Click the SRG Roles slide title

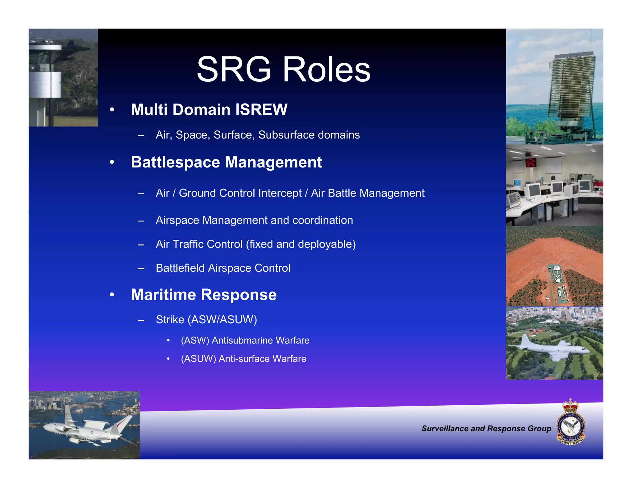coord(284,69)
